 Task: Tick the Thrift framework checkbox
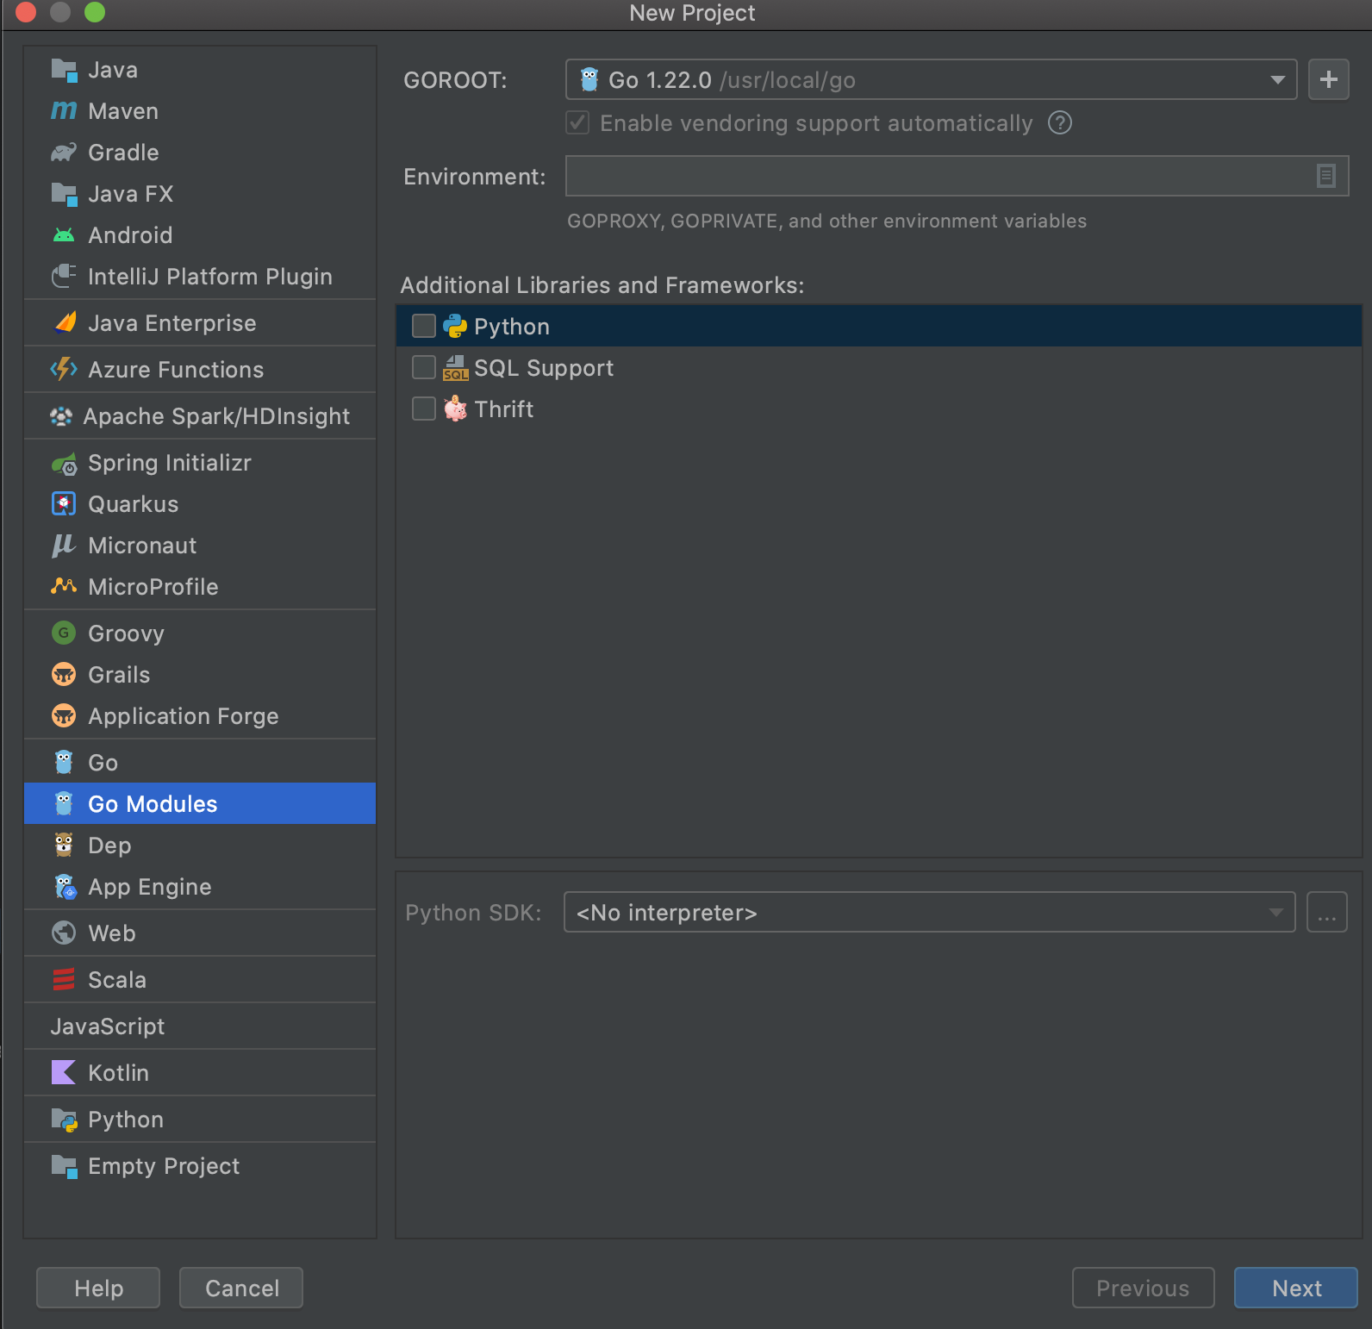[424, 409]
